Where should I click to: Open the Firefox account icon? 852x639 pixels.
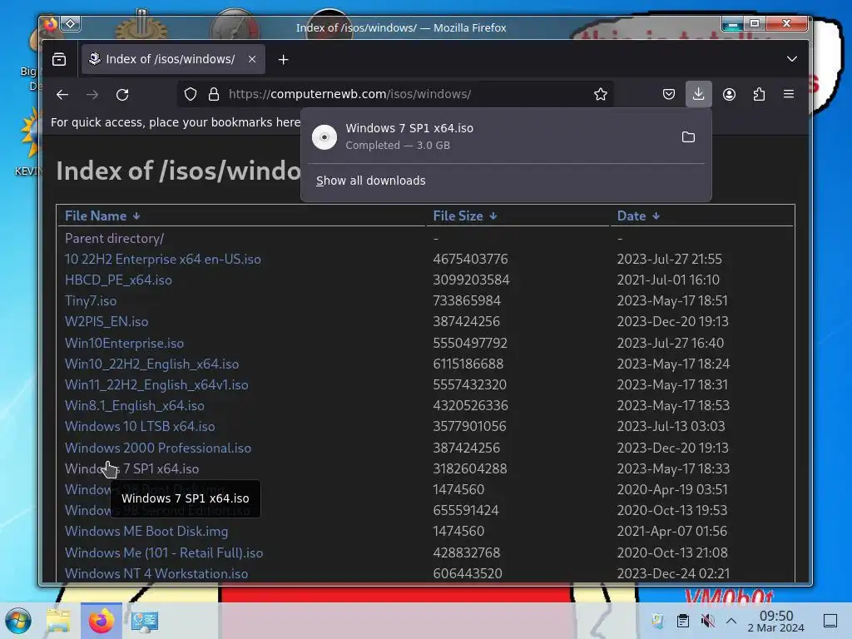pos(729,94)
